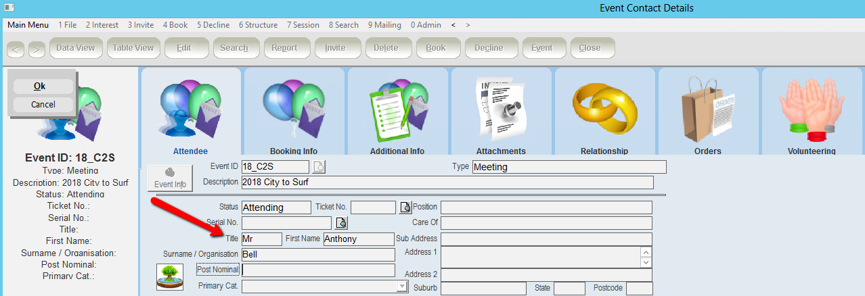The height and width of the screenshot is (296, 865).
Task: Click the Attachments pinned paper icon
Action: tap(501, 108)
